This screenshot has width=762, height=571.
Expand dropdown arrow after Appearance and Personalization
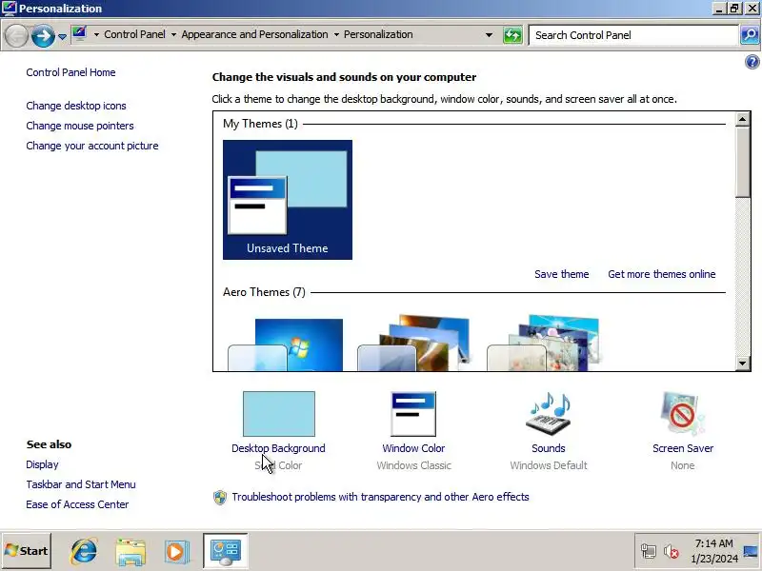click(x=336, y=35)
